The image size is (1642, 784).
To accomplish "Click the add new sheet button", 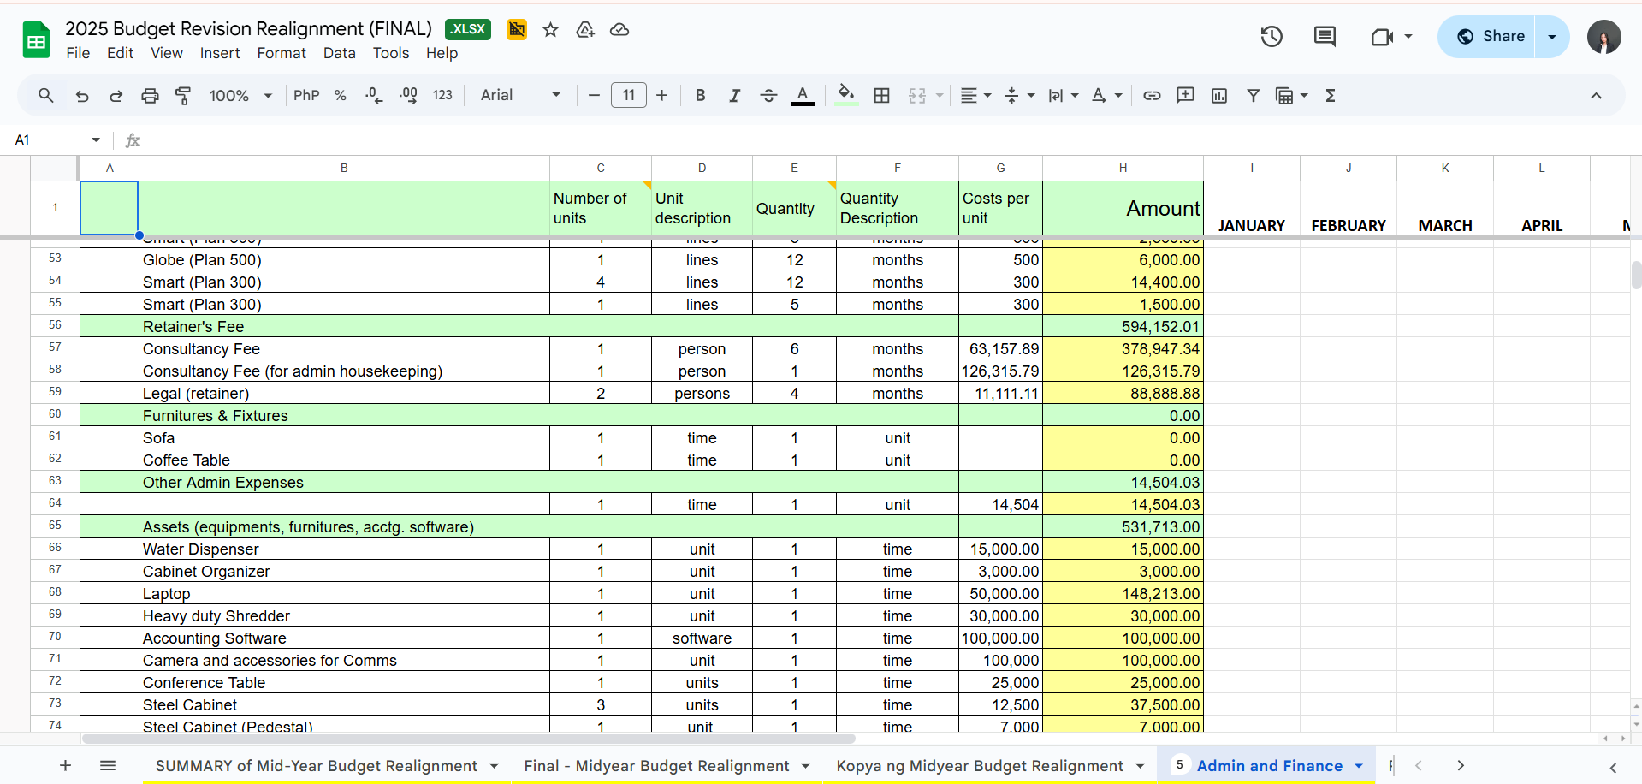I will click(65, 766).
